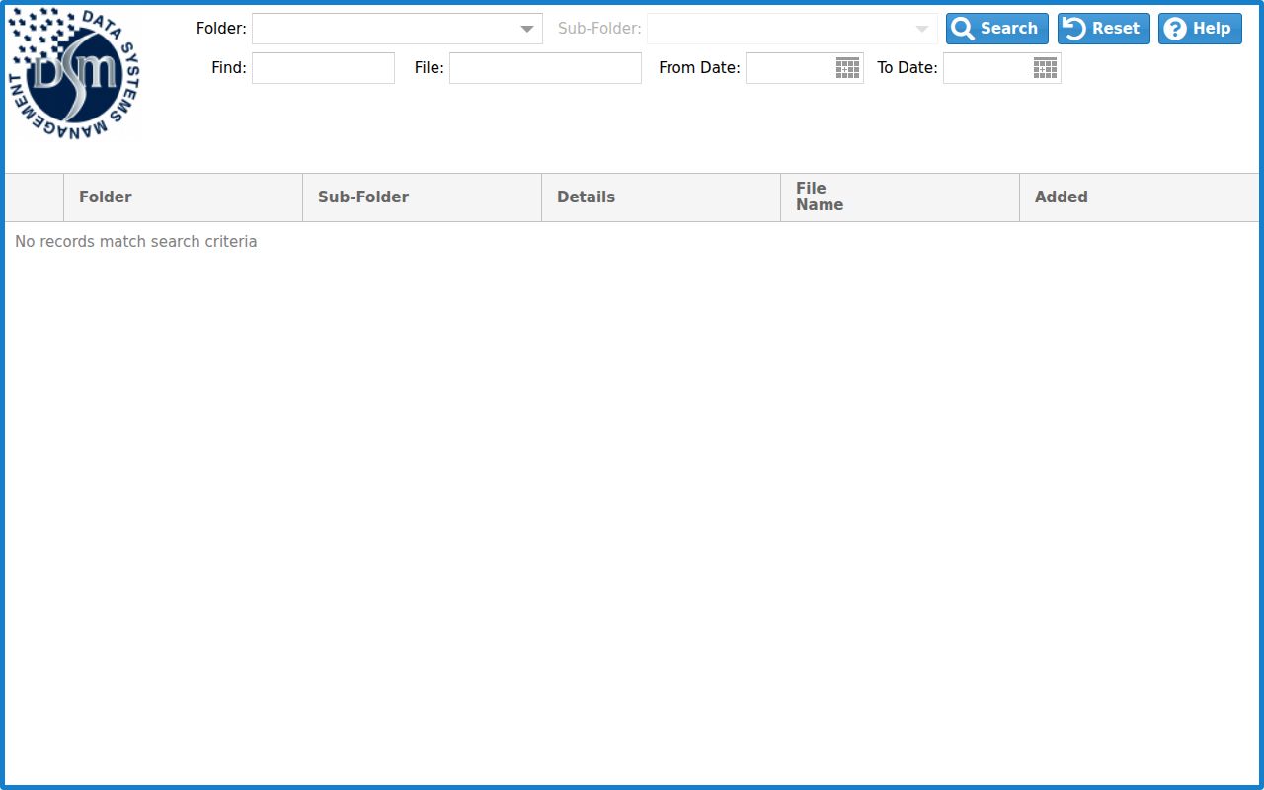This screenshot has height=790, width=1264.
Task: Expand the Sub-Folder dropdown arrow
Action: 922,29
